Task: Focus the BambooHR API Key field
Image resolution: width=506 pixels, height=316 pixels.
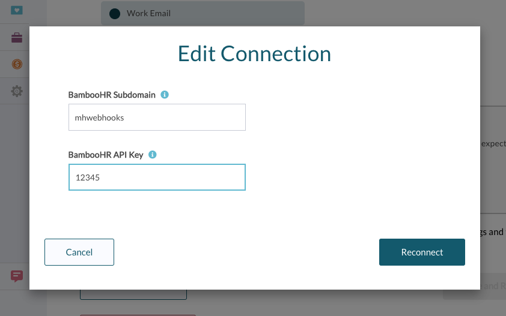Action: point(157,177)
